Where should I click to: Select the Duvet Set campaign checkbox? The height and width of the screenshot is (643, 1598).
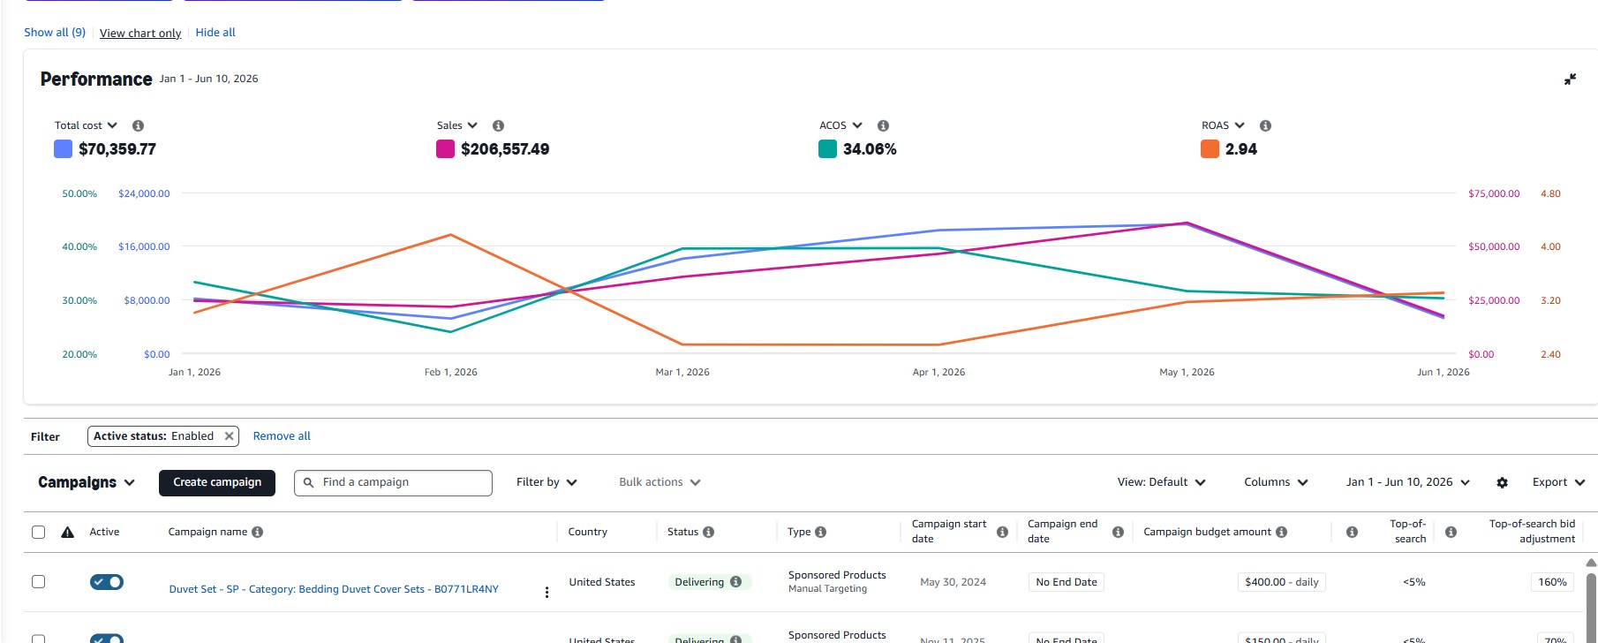tap(38, 581)
